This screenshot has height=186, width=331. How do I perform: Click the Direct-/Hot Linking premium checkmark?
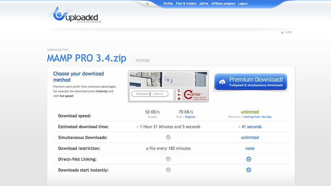[249, 159]
